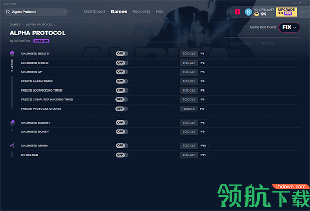Minimize the WeMod window

point(295,3)
